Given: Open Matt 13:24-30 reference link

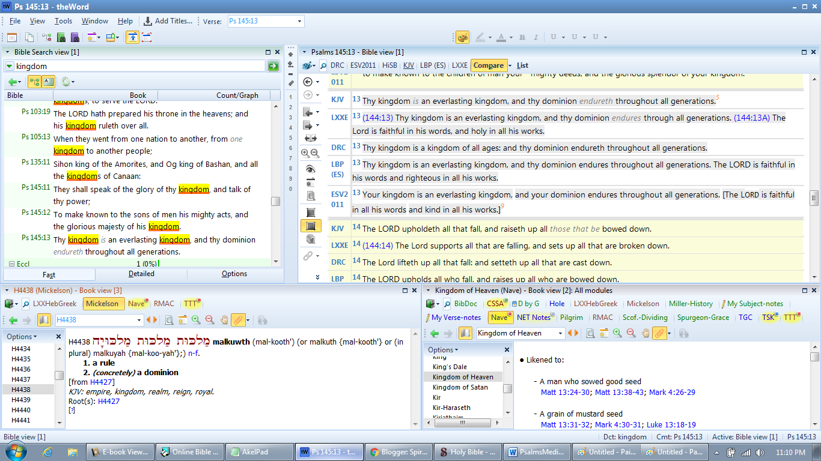Looking at the screenshot, I should (x=566, y=392).
